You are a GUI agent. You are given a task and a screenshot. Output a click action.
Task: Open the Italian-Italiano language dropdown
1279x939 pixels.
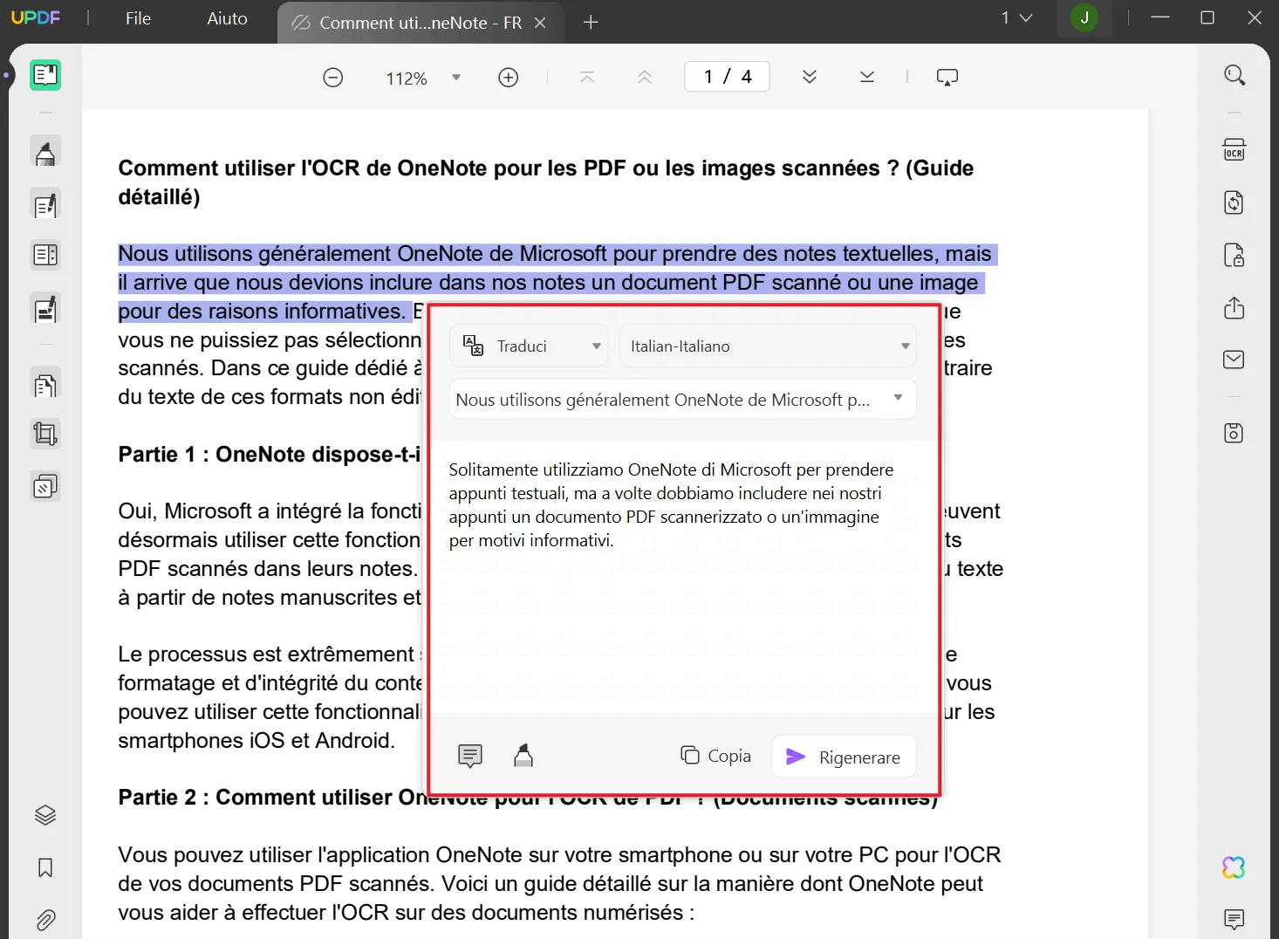coord(768,346)
